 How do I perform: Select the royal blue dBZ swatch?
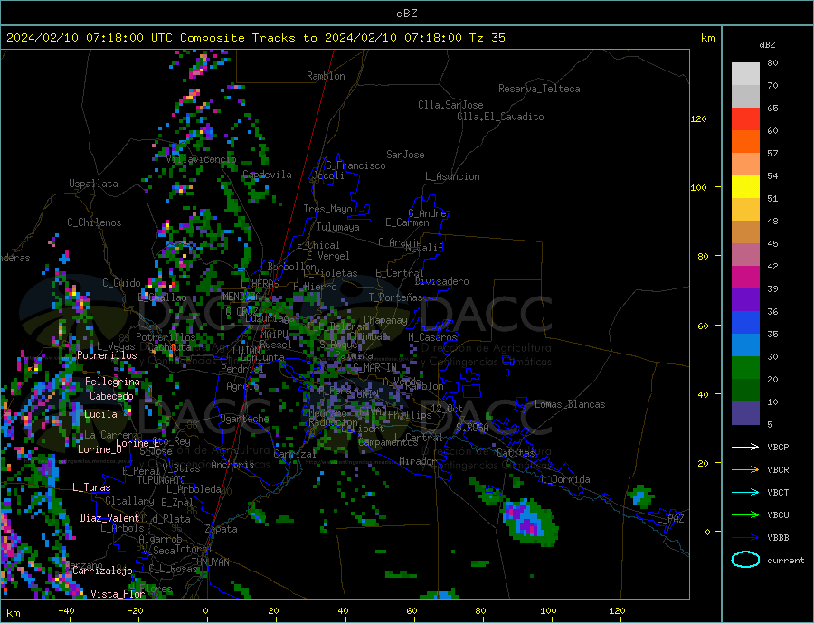click(745, 323)
